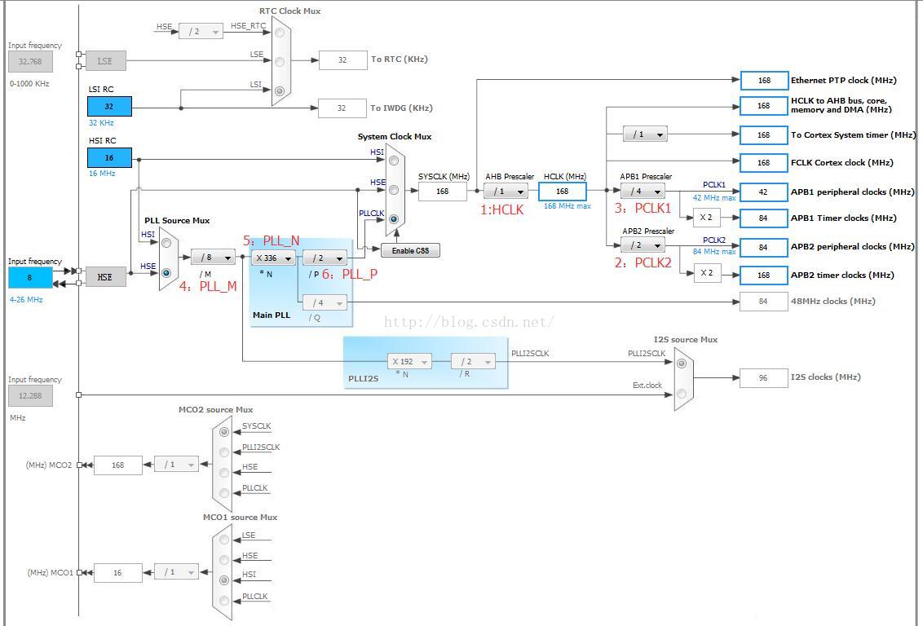
Task: Click the APB2 peripheral clocks value box
Action: (764, 247)
